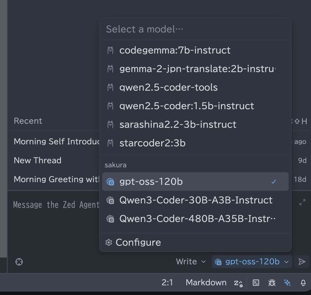The image size is (311, 295).
Task: Click the 2:1 cursor position indicator
Action: point(167,283)
